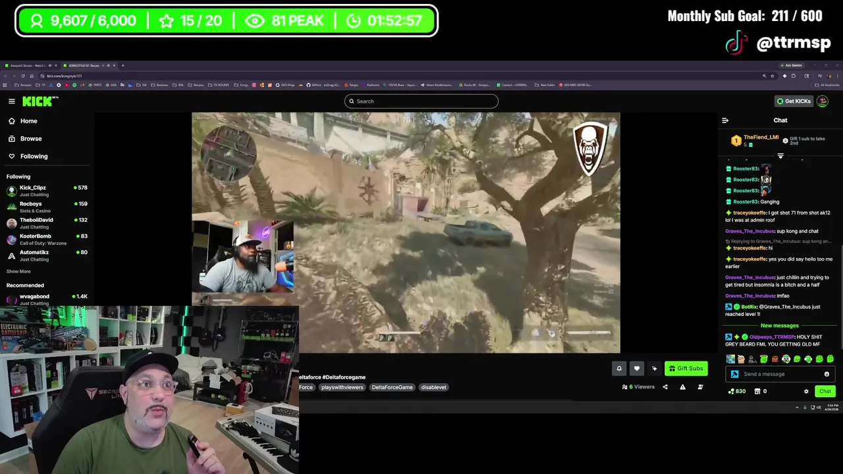Open wvagabond in Recommended list

(46, 300)
